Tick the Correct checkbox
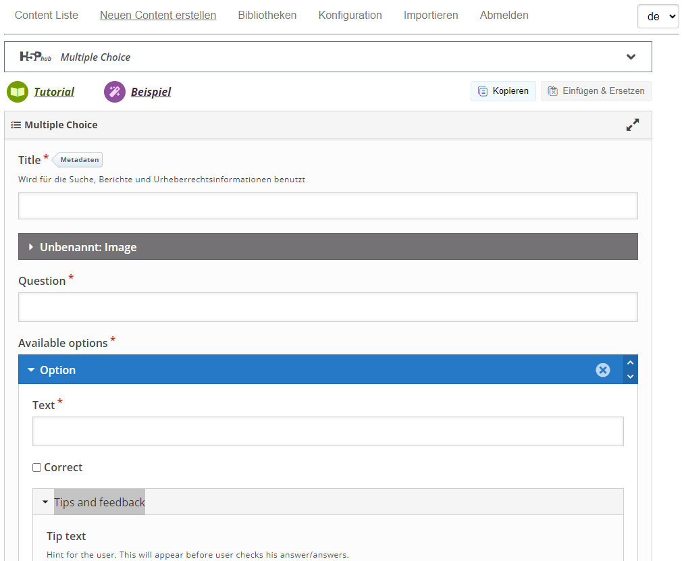Screen dimensions: 684x561 (x=37, y=468)
